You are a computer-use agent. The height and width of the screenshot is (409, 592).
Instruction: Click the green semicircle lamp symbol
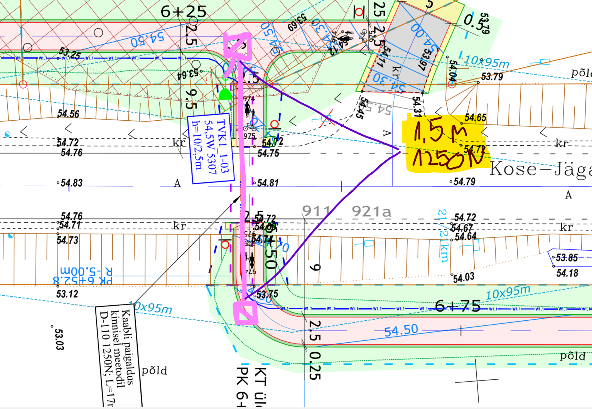point(225,94)
